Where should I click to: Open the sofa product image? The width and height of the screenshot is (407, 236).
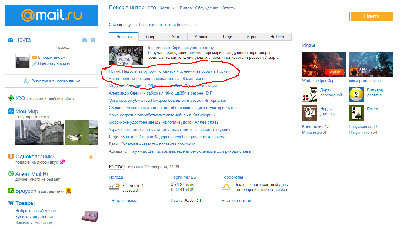coord(90,217)
